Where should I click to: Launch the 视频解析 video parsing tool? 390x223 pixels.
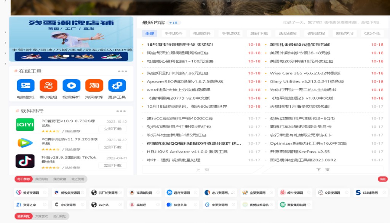click(71, 86)
